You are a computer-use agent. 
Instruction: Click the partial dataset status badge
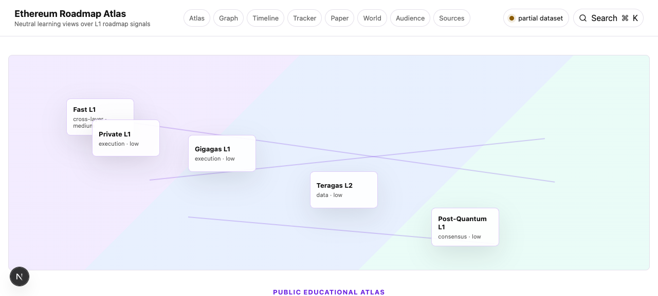pyautogui.click(x=536, y=18)
